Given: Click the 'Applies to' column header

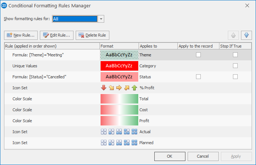Looking at the screenshot, I should pos(158,46).
